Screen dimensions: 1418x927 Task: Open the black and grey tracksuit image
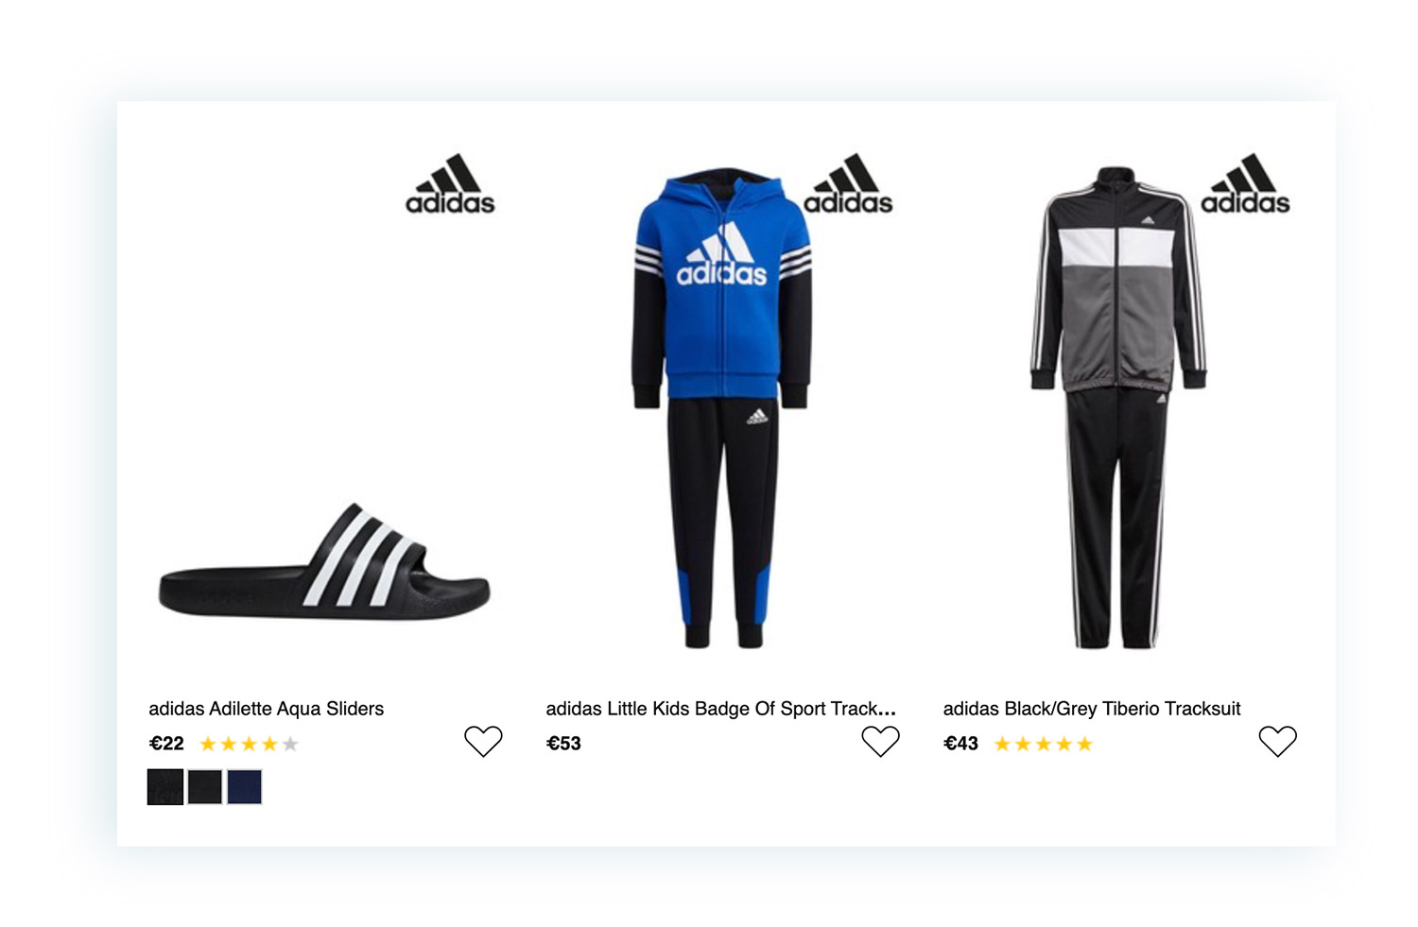(1118, 407)
